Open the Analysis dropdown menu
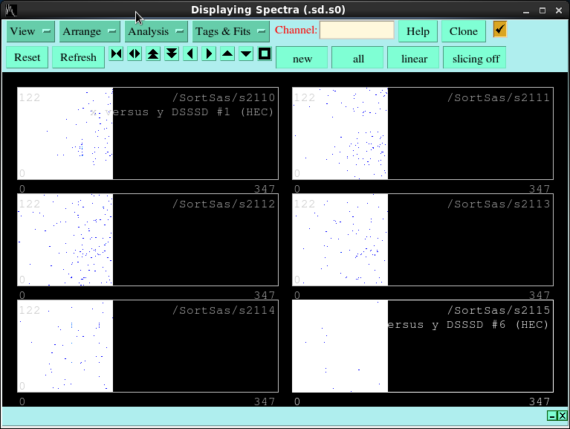The width and height of the screenshot is (570, 429). coord(156,31)
